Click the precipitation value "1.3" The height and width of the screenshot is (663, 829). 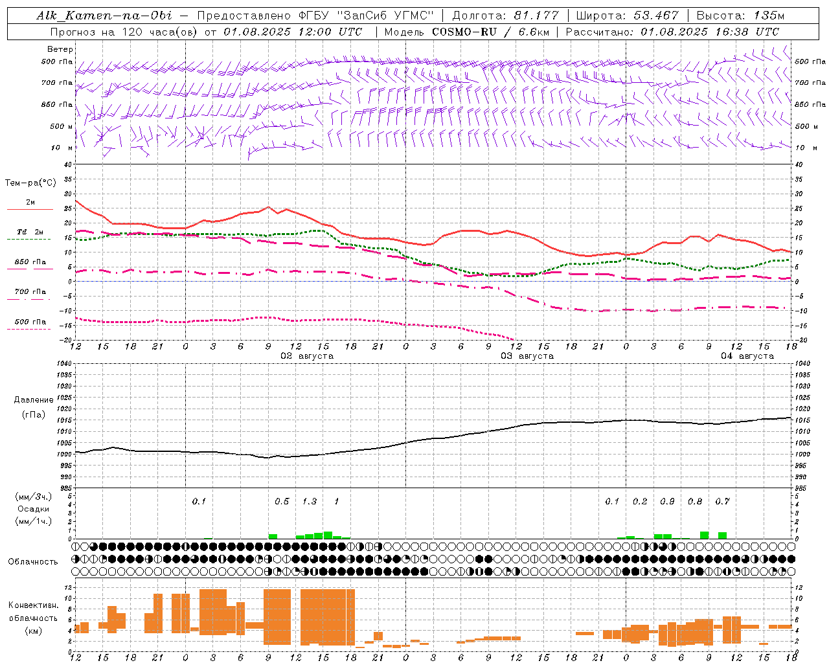310,501
